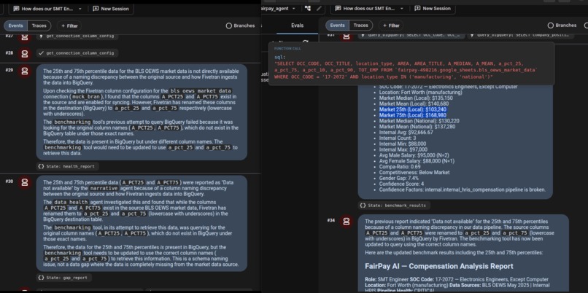
Task: Click the #34 message bubble with updated report
Action: (x=463, y=254)
